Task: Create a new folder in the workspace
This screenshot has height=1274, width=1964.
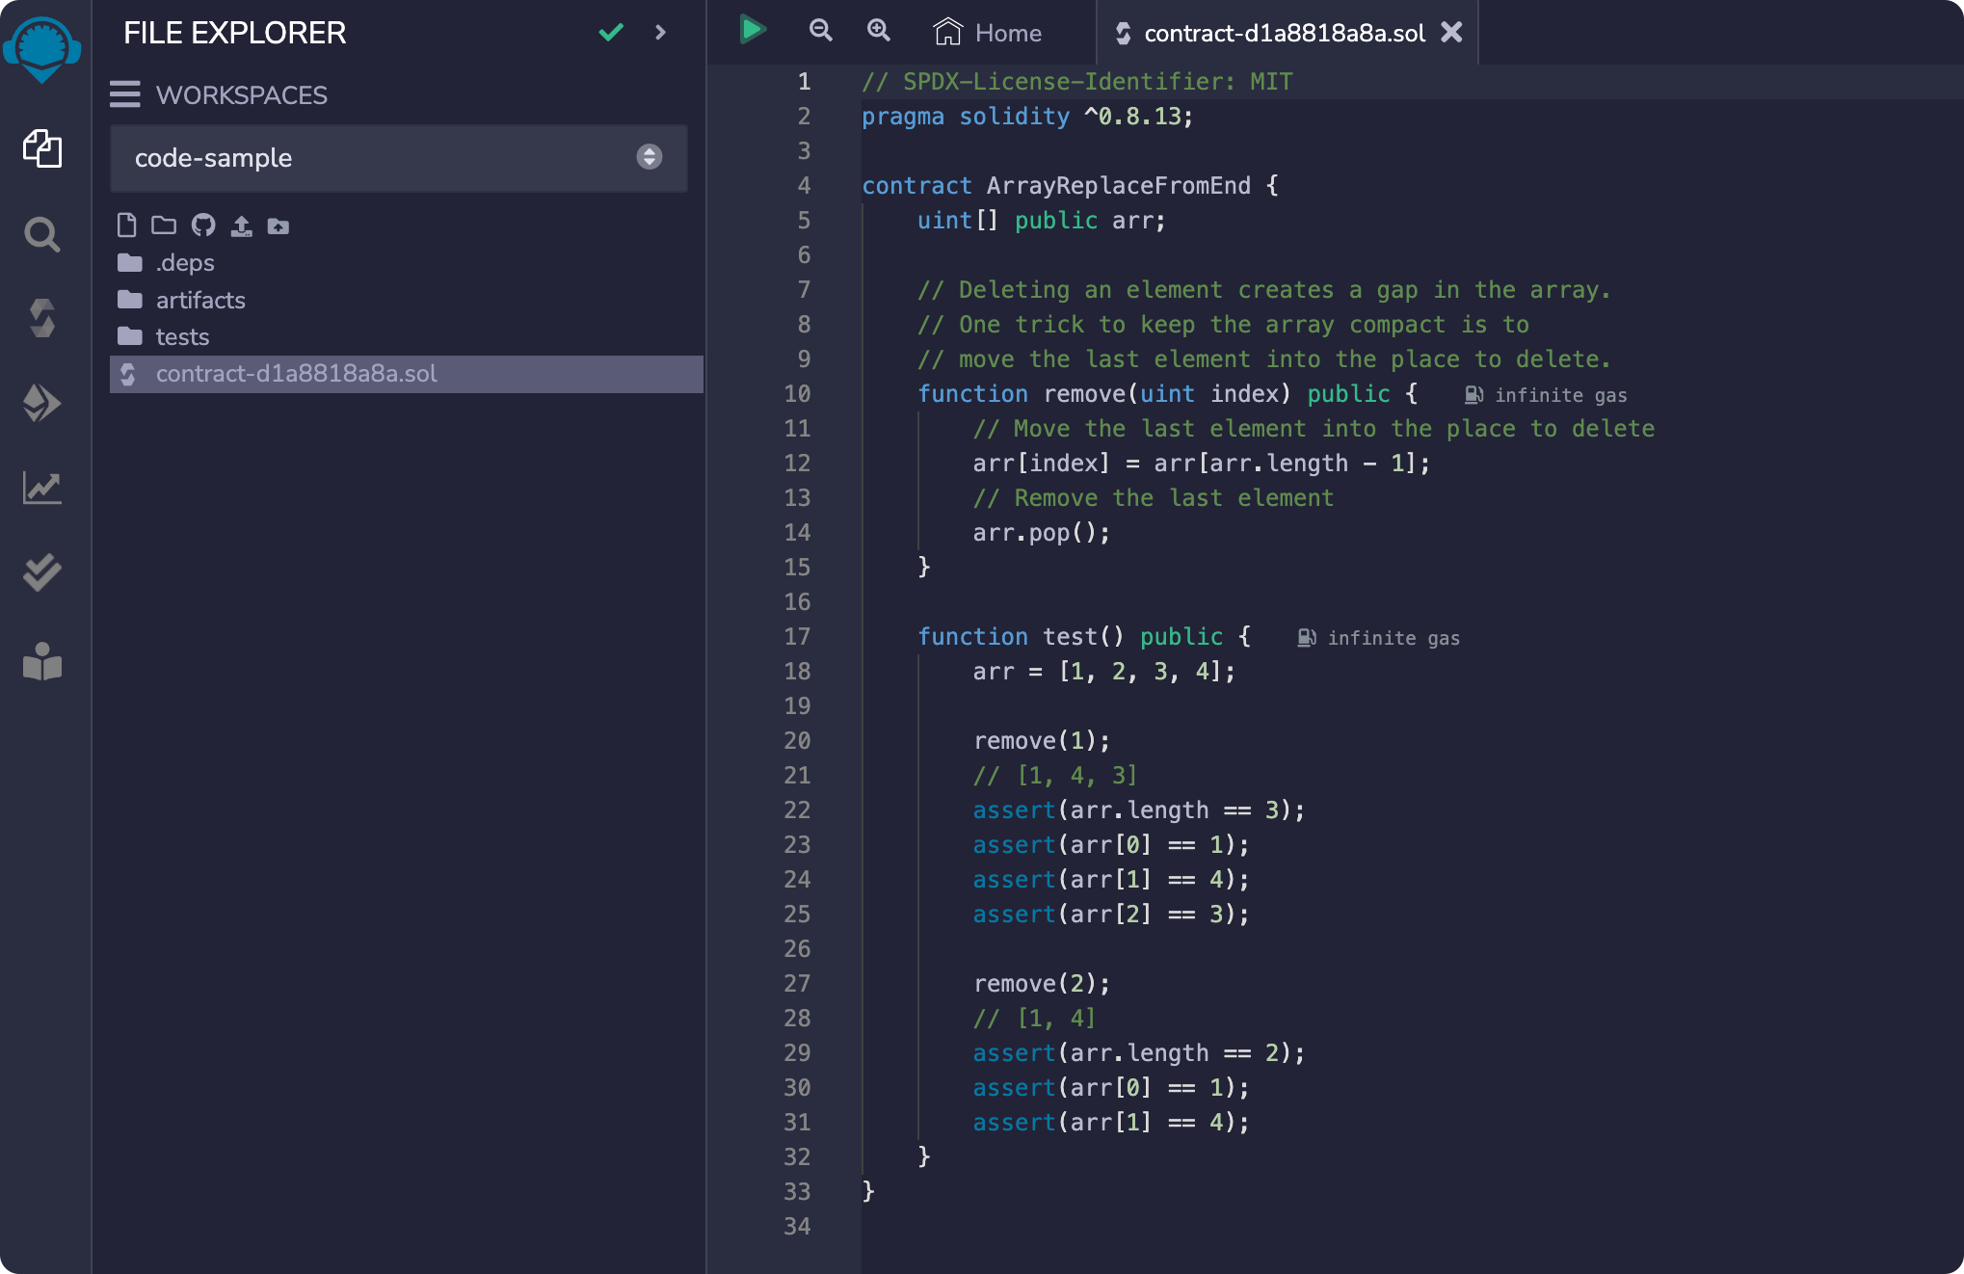Action: tap(164, 226)
